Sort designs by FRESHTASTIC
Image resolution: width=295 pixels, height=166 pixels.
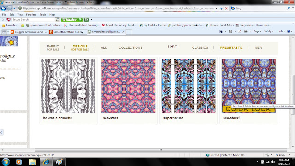[x=231, y=48]
